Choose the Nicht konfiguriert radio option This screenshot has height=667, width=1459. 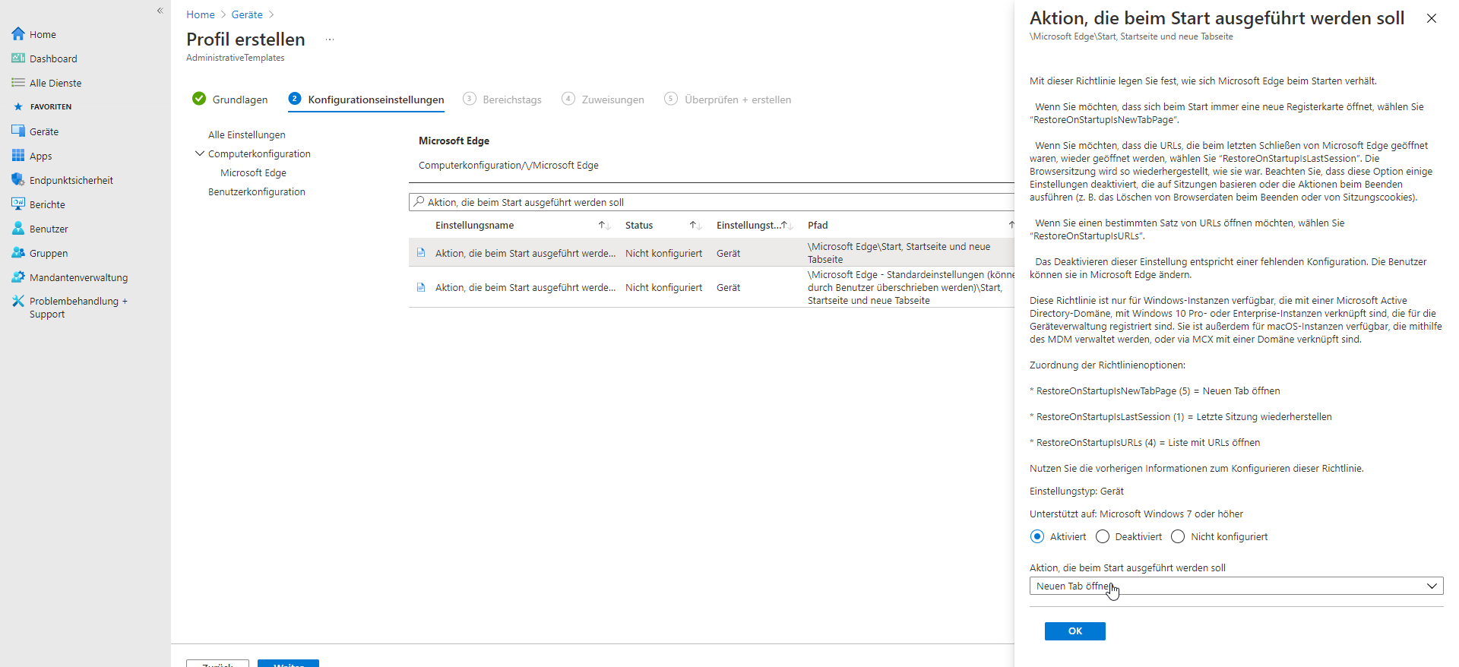1178,537
